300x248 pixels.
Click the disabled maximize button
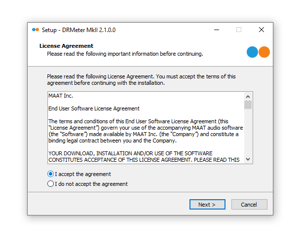tap(239, 30)
